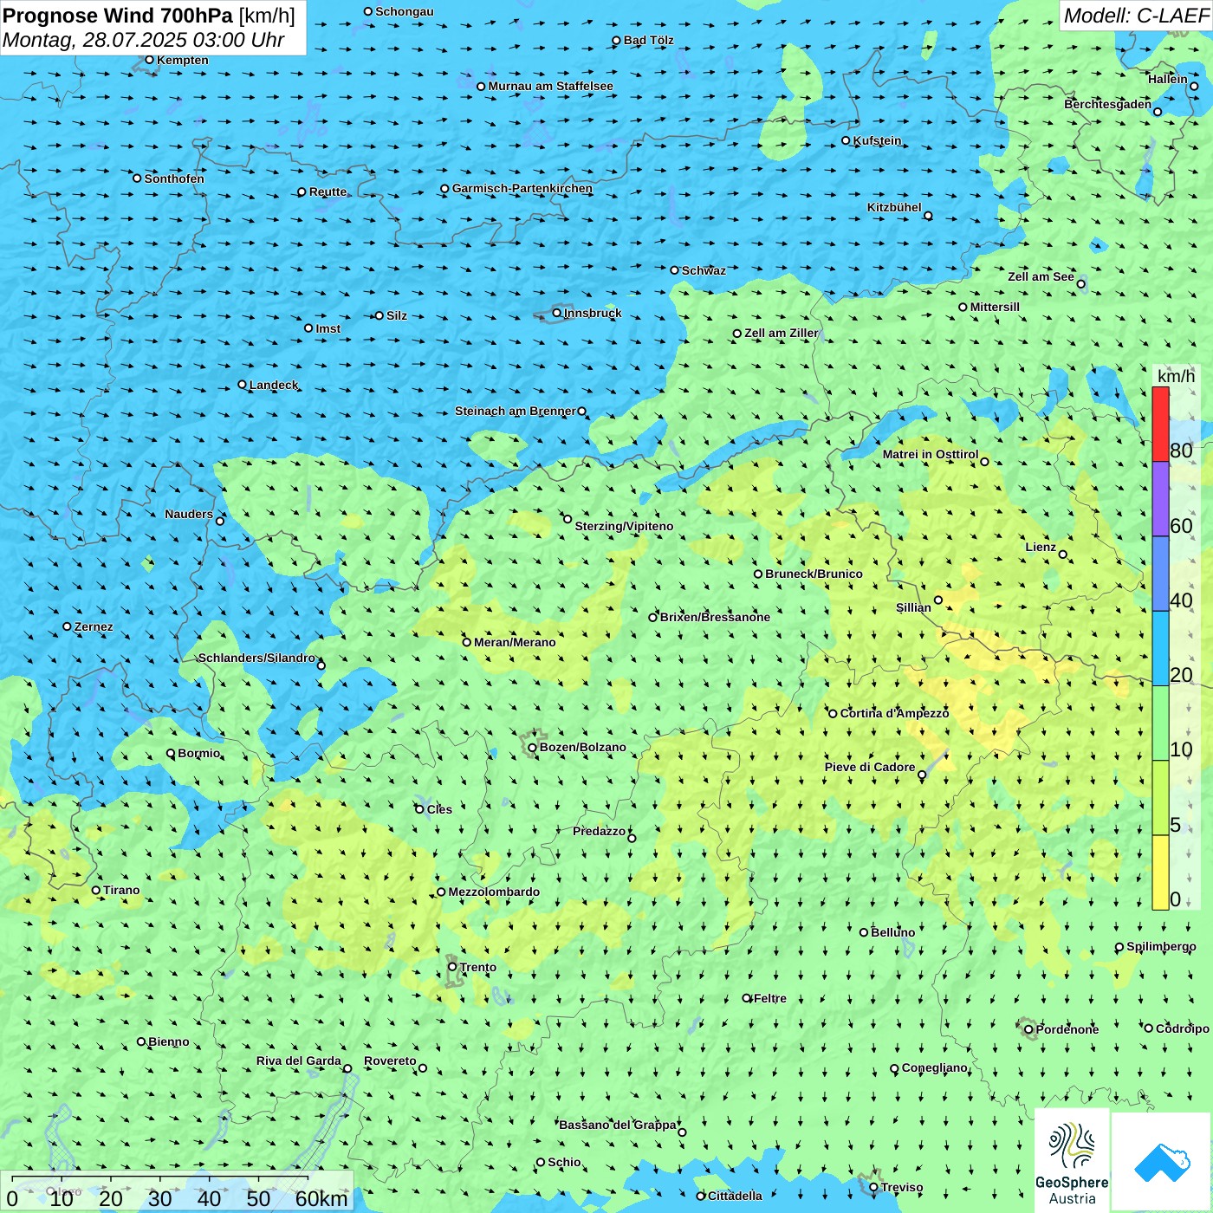
Task: Click the 'Brixen/Bressanone' label
Action: tap(715, 617)
